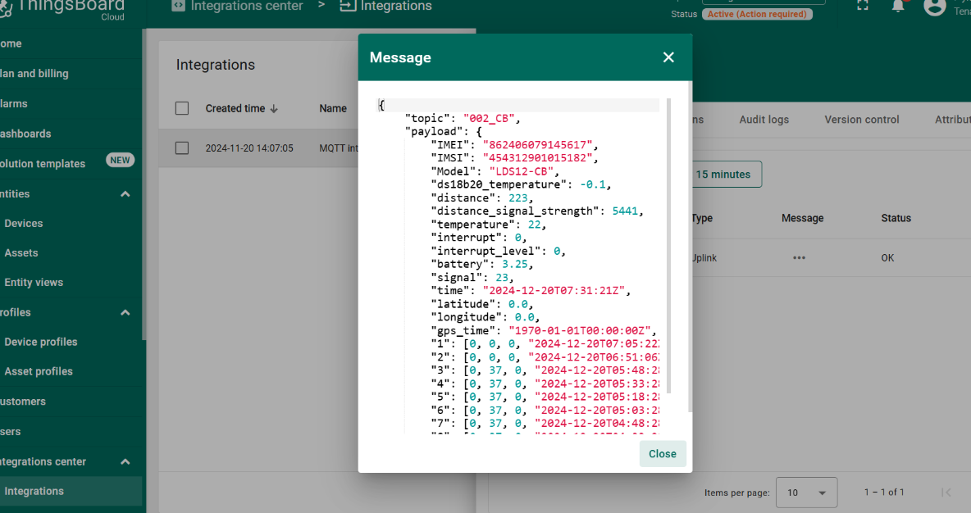The width and height of the screenshot is (971, 513).
Task: Click the NEW badge beside Solution templates
Action: (120, 160)
